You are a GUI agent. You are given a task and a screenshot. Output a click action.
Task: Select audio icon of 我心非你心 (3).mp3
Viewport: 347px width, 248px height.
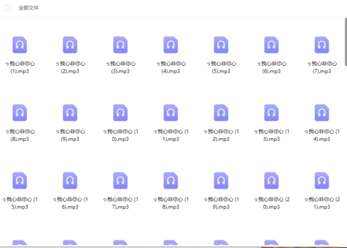tap(121, 45)
